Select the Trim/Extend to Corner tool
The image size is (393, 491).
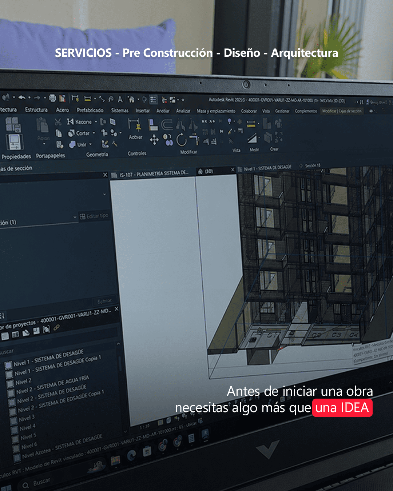[x=194, y=139]
